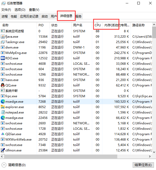Open the 文件(F) menu
This screenshot has width=156, height=170.
coord(6,10)
